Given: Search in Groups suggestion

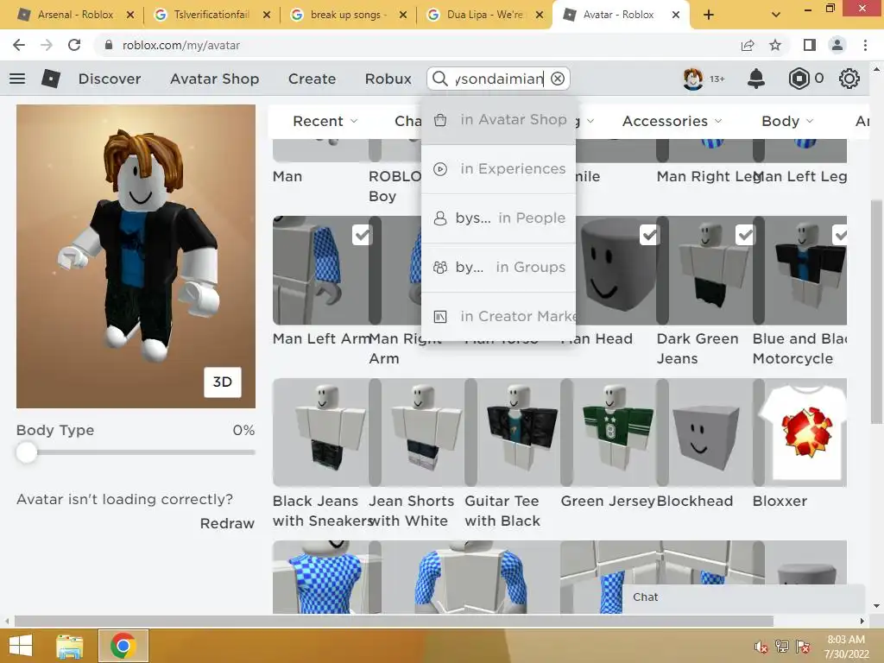Looking at the screenshot, I should pyautogui.click(x=498, y=268).
